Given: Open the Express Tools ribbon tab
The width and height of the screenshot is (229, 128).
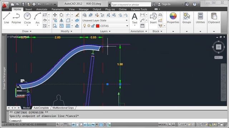Looking at the screenshot, I should pyautogui.click(x=139, y=9).
